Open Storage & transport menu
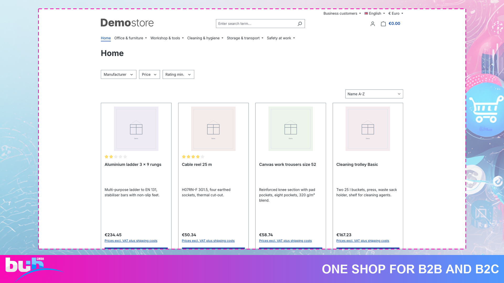The width and height of the screenshot is (504, 283). (x=245, y=38)
